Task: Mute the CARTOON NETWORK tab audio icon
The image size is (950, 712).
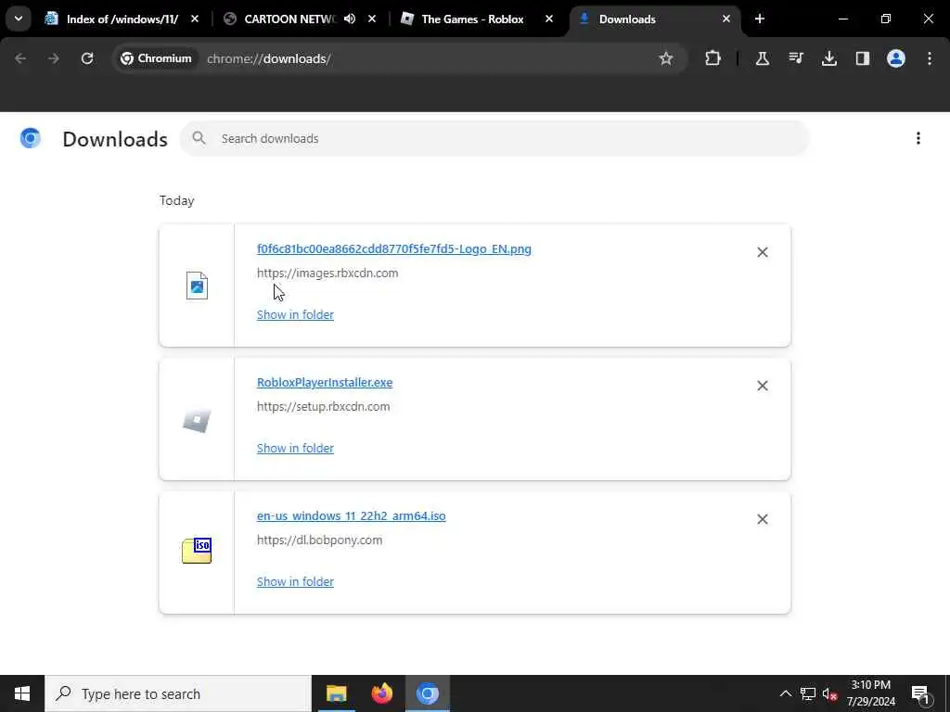Action: [x=350, y=19]
